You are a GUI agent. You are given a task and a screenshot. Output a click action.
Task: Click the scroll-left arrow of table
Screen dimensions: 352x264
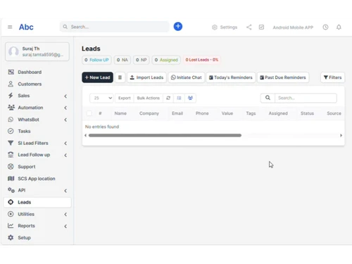[85, 135]
